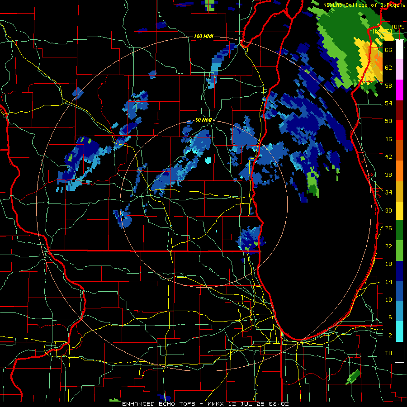407x407 pixels.
Task: Click the legend value '6'
Action: click(x=390, y=317)
